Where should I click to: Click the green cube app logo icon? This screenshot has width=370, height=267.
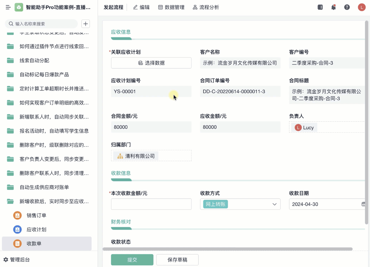pyautogui.click(x=19, y=7)
